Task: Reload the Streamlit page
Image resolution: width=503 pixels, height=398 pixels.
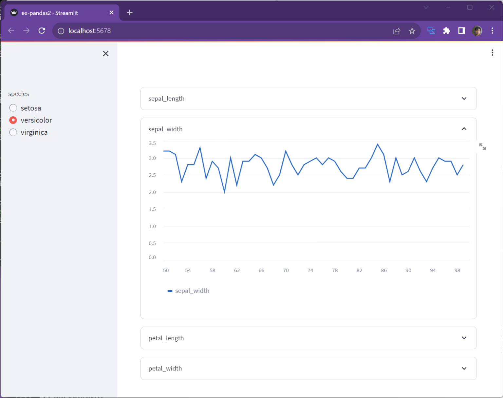Action: pos(42,30)
